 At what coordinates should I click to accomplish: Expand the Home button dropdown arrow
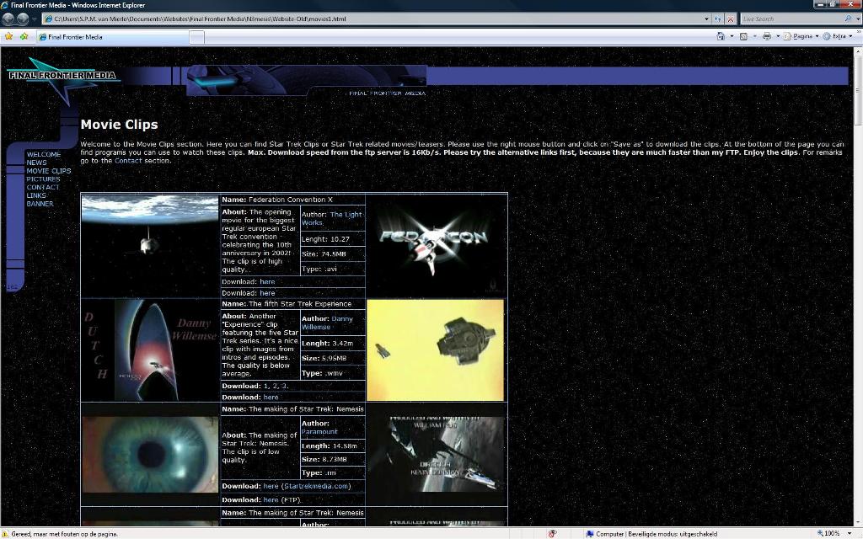[x=732, y=36]
